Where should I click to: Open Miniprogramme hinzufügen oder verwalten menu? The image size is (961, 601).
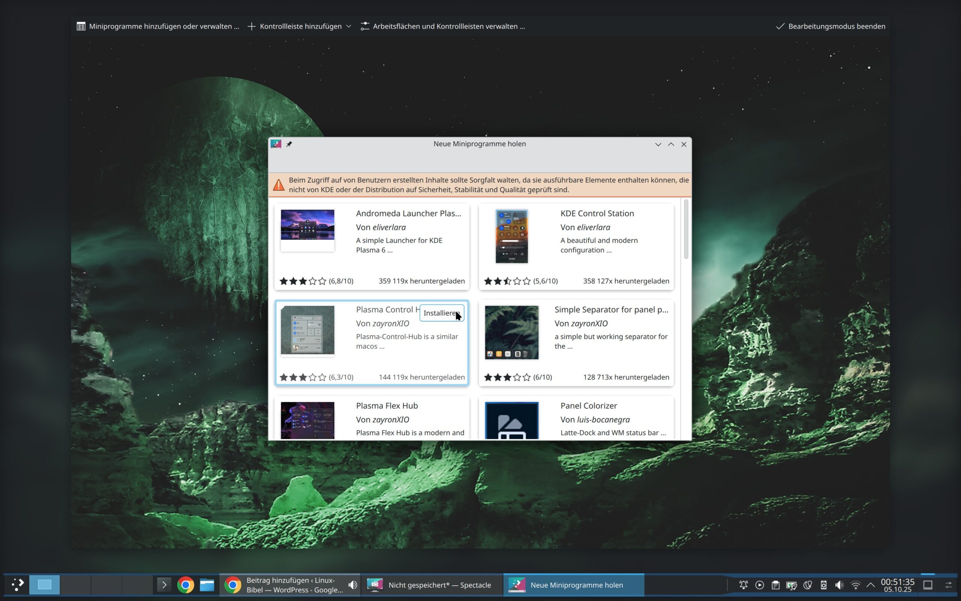click(x=158, y=26)
